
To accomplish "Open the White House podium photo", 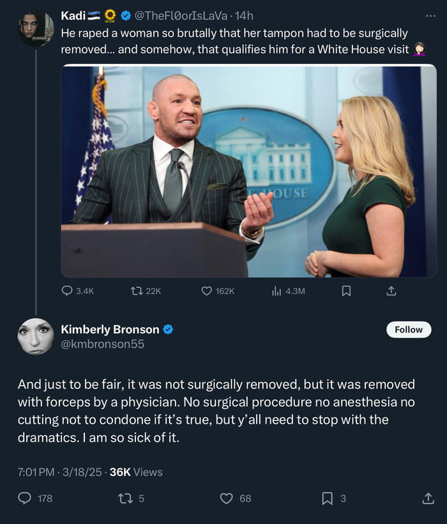I will coord(249,171).
